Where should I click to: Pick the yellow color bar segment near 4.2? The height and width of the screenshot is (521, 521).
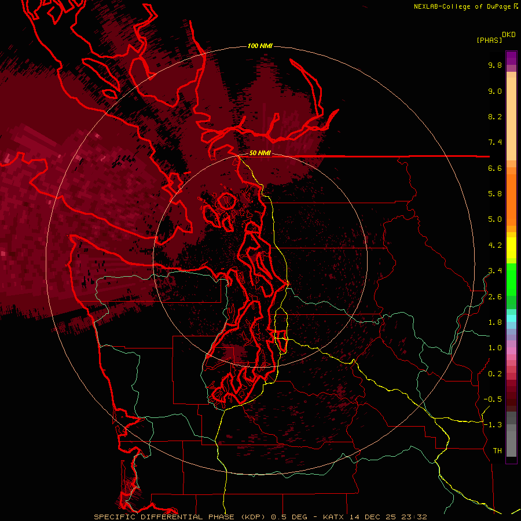click(x=511, y=248)
